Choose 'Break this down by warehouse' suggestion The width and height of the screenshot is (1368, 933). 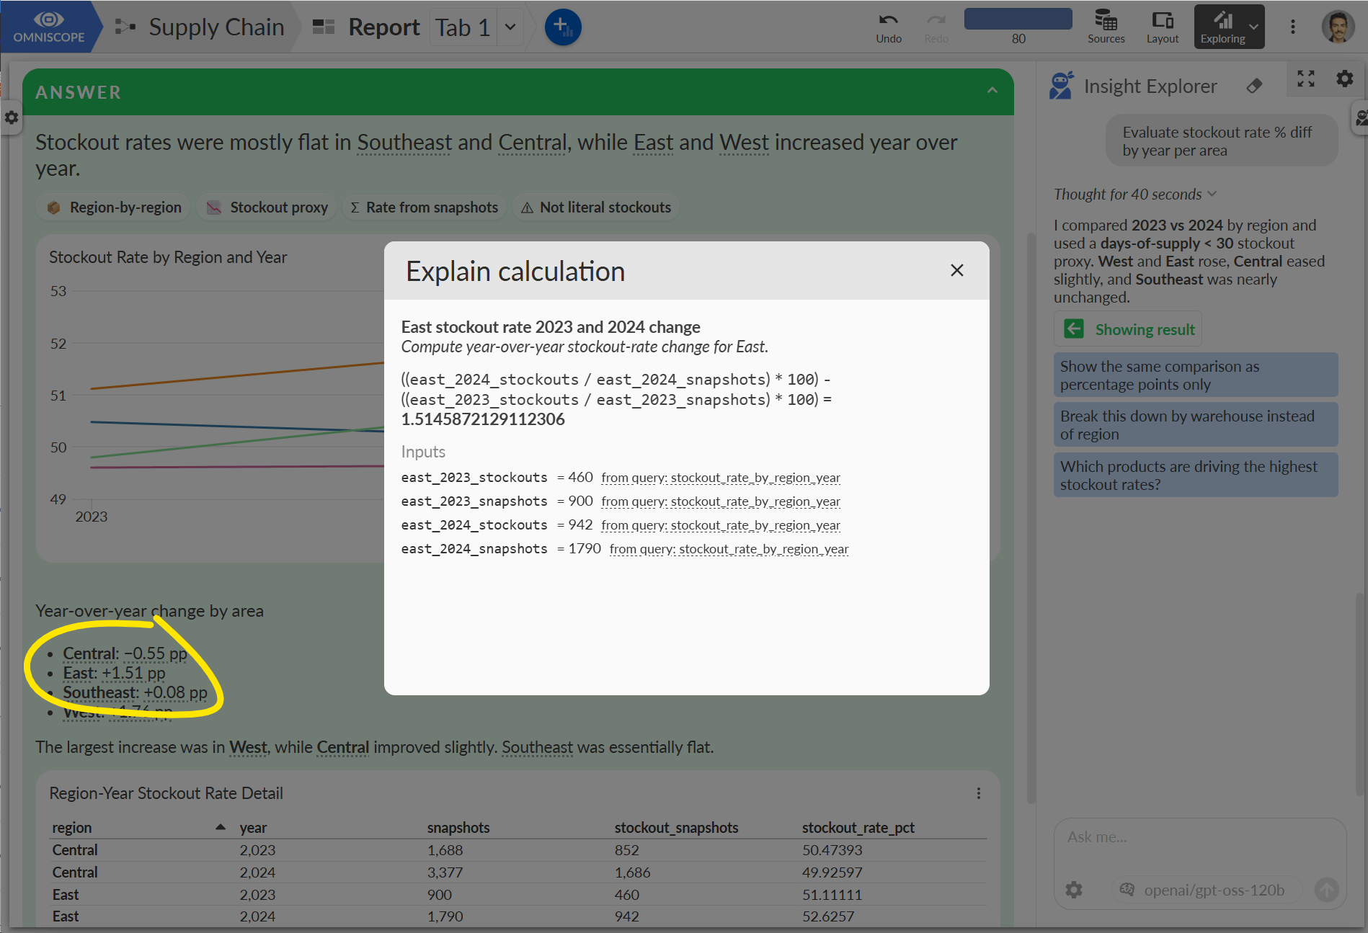1196,424
